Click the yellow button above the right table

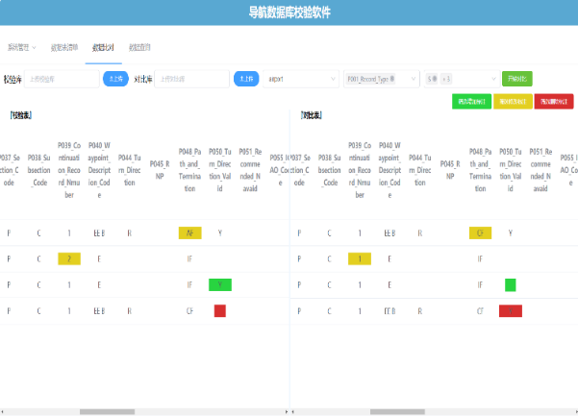(512, 101)
